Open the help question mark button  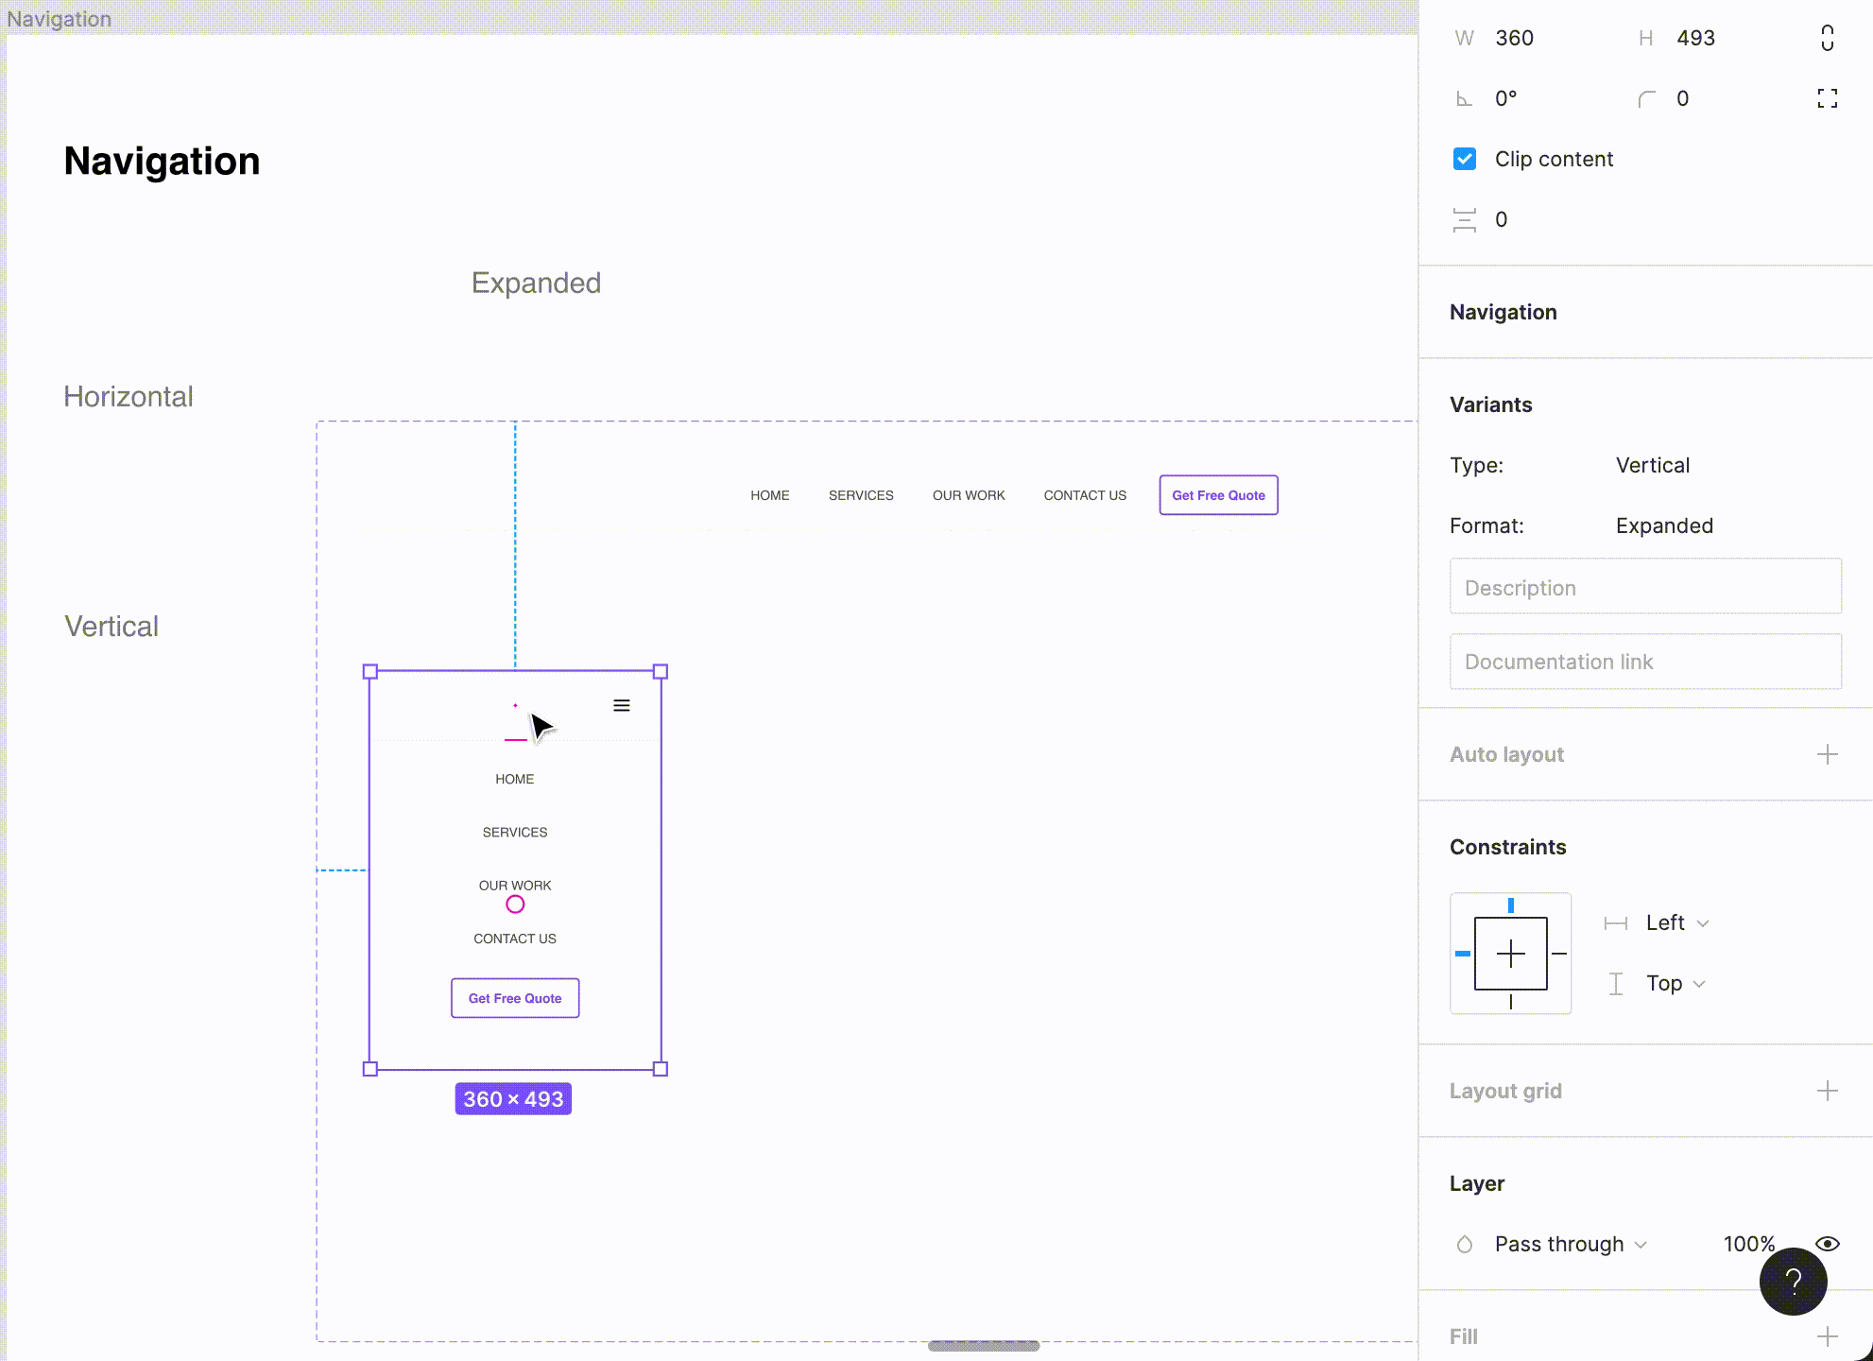1793,1282
